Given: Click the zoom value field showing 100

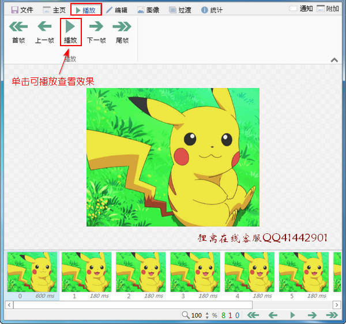Looking at the screenshot, I should click(x=197, y=315).
